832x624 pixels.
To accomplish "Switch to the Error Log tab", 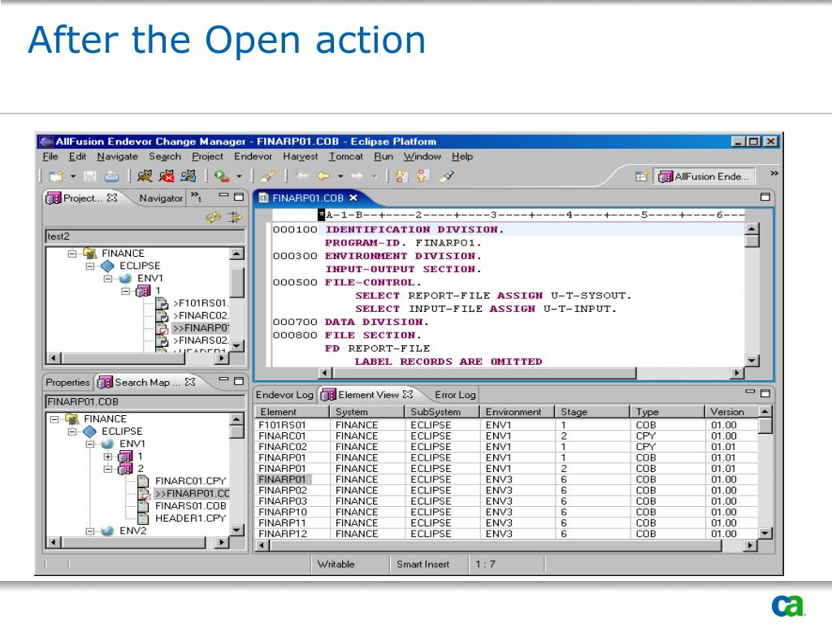I will coord(455,395).
